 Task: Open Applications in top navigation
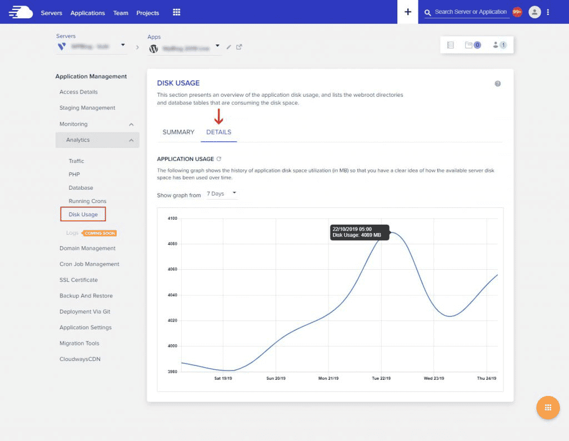tap(87, 13)
